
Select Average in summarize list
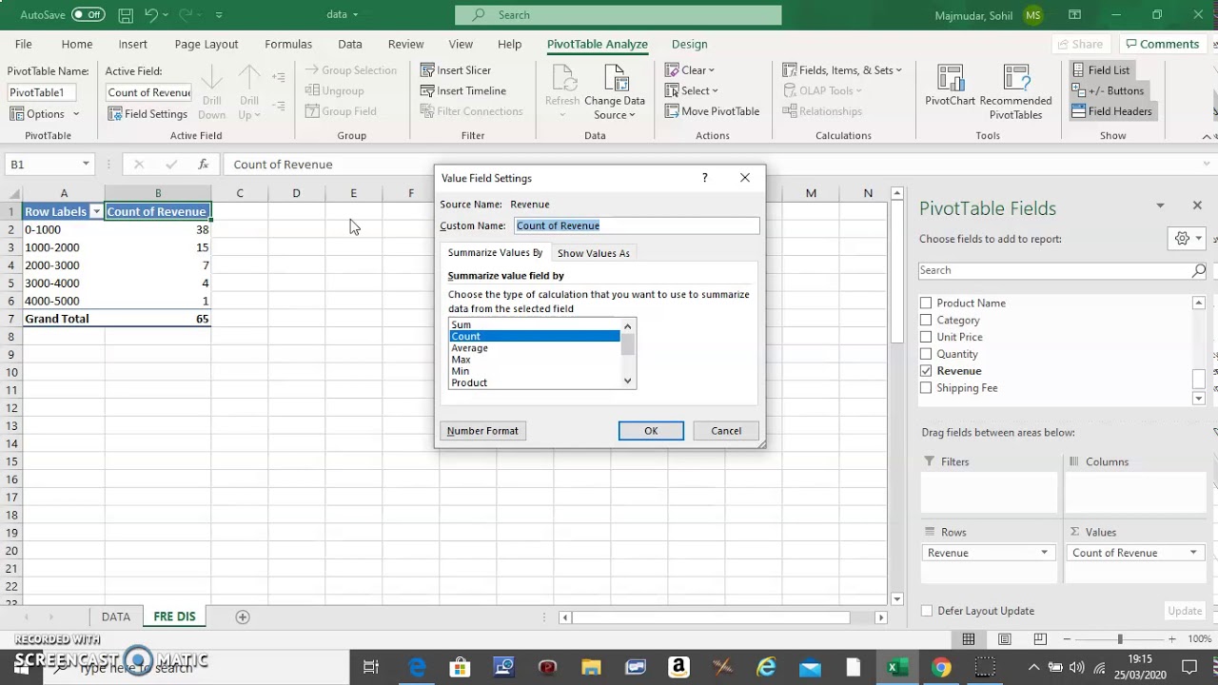tap(534, 348)
